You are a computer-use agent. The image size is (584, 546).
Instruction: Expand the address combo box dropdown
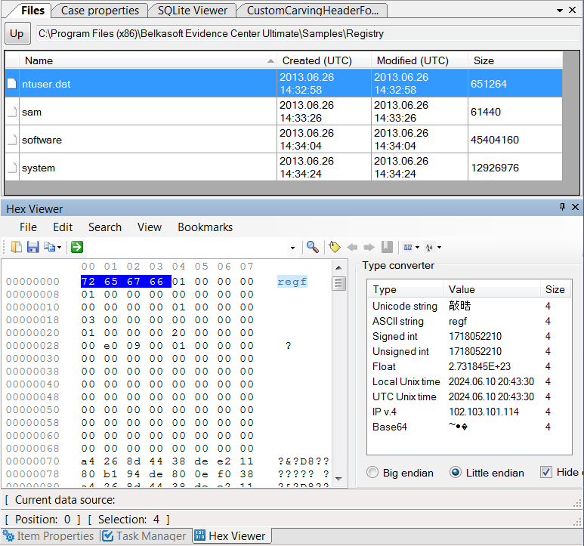pos(292,248)
